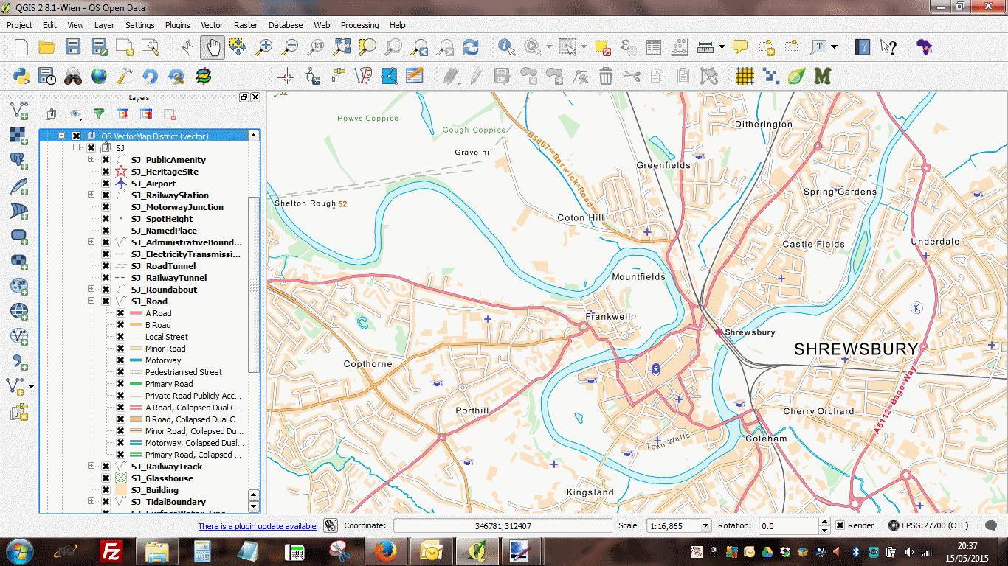1008x566 pixels.
Task: Click the Measure Line ruler tool
Action: point(705,47)
